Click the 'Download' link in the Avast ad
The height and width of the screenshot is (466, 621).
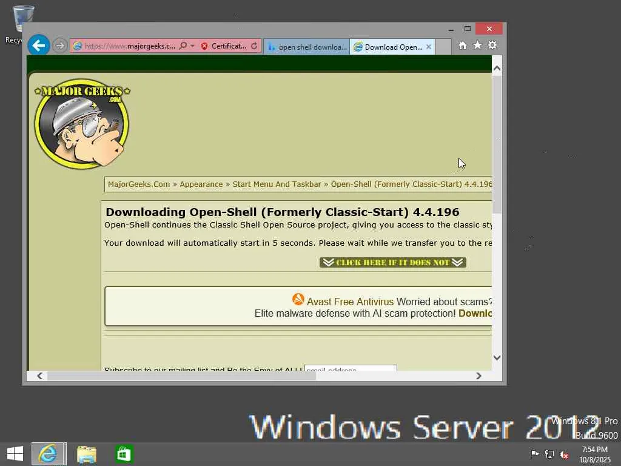click(475, 314)
